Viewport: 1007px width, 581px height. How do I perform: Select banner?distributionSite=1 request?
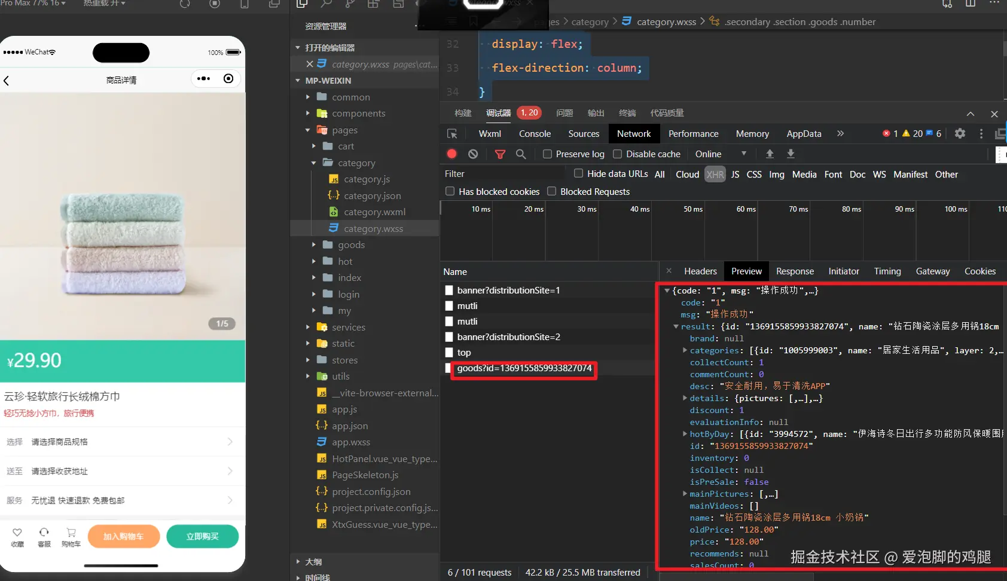pyautogui.click(x=508, y=290)
